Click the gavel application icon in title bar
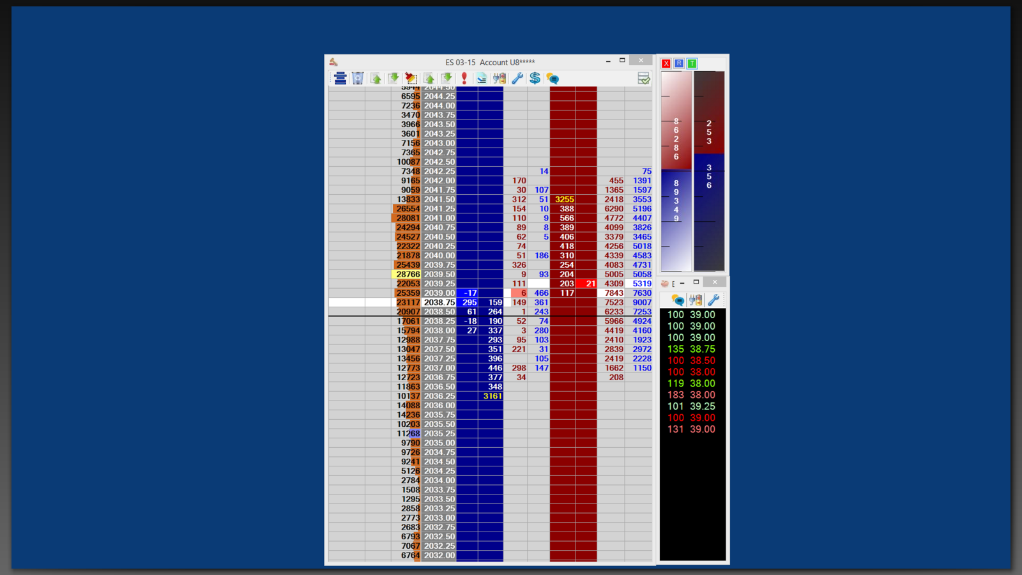This screenshot has width=1022, height=575. [333, 62]
